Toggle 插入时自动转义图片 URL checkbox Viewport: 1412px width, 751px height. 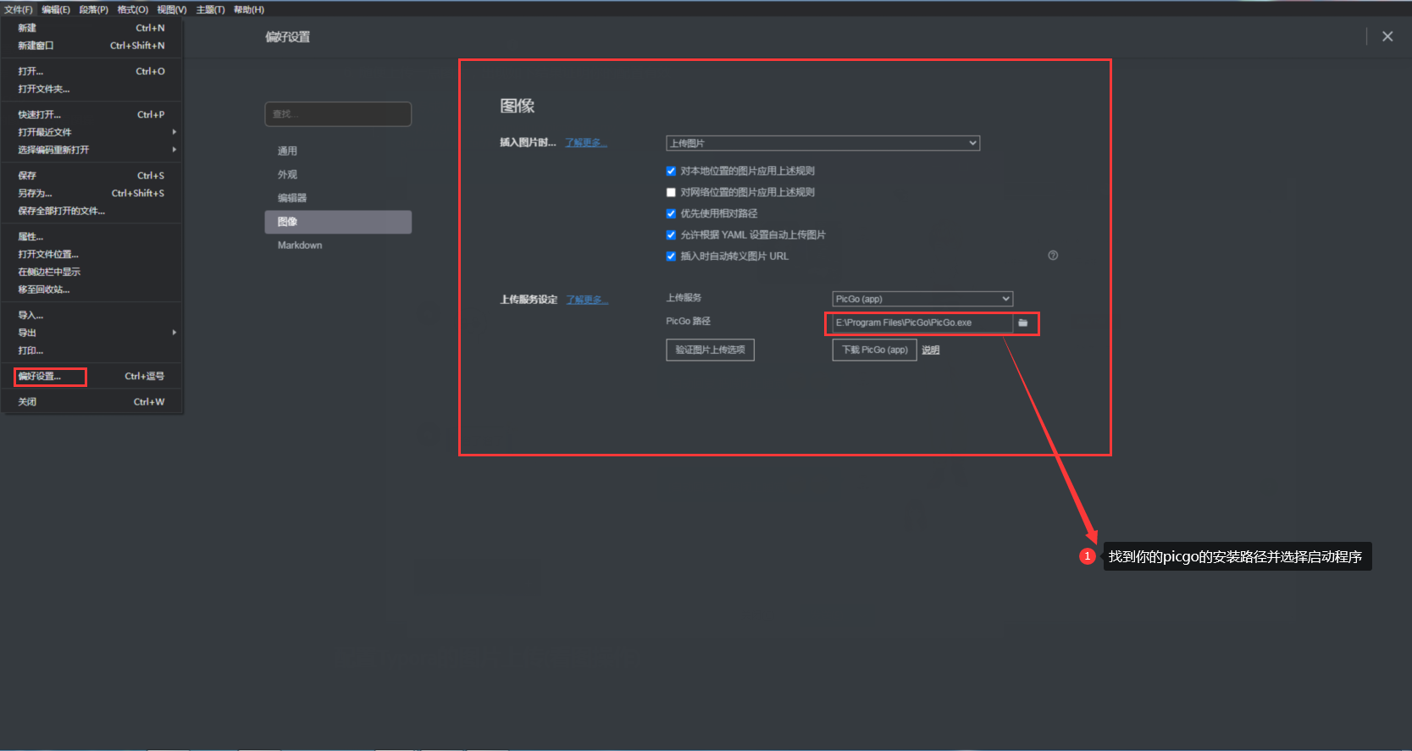click(x=671, y=256)
